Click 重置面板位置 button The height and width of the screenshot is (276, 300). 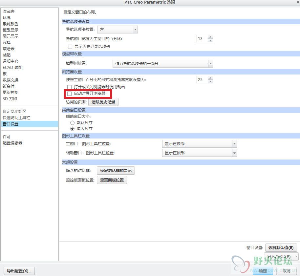112,180
